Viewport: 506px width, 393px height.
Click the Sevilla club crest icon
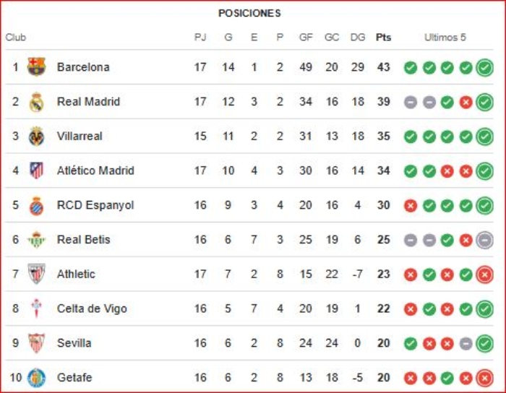(36, 343)
